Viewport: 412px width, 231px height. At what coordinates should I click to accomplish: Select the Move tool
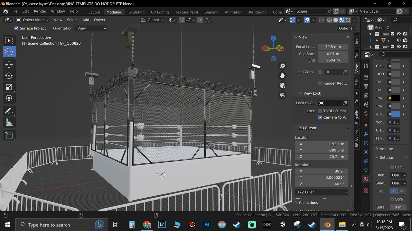coord(9,64)
